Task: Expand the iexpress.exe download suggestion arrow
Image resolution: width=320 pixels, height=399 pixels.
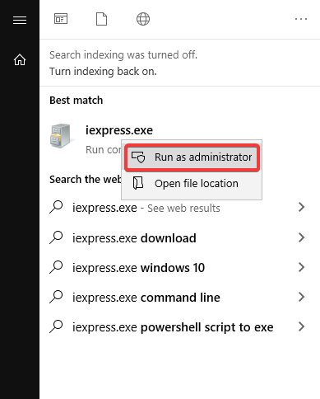Action: pyautogui.click(x=301, y=237)
